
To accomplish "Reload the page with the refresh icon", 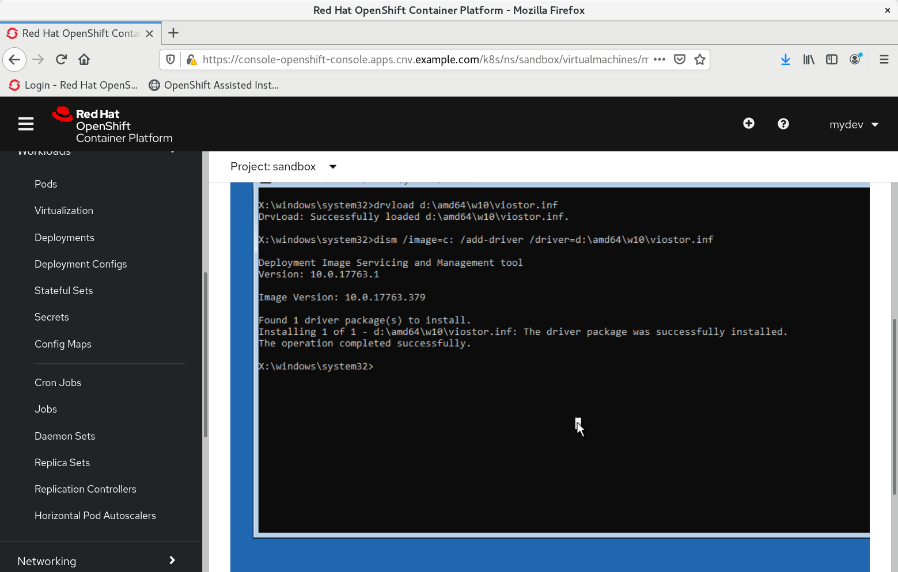I will (61, 59).
